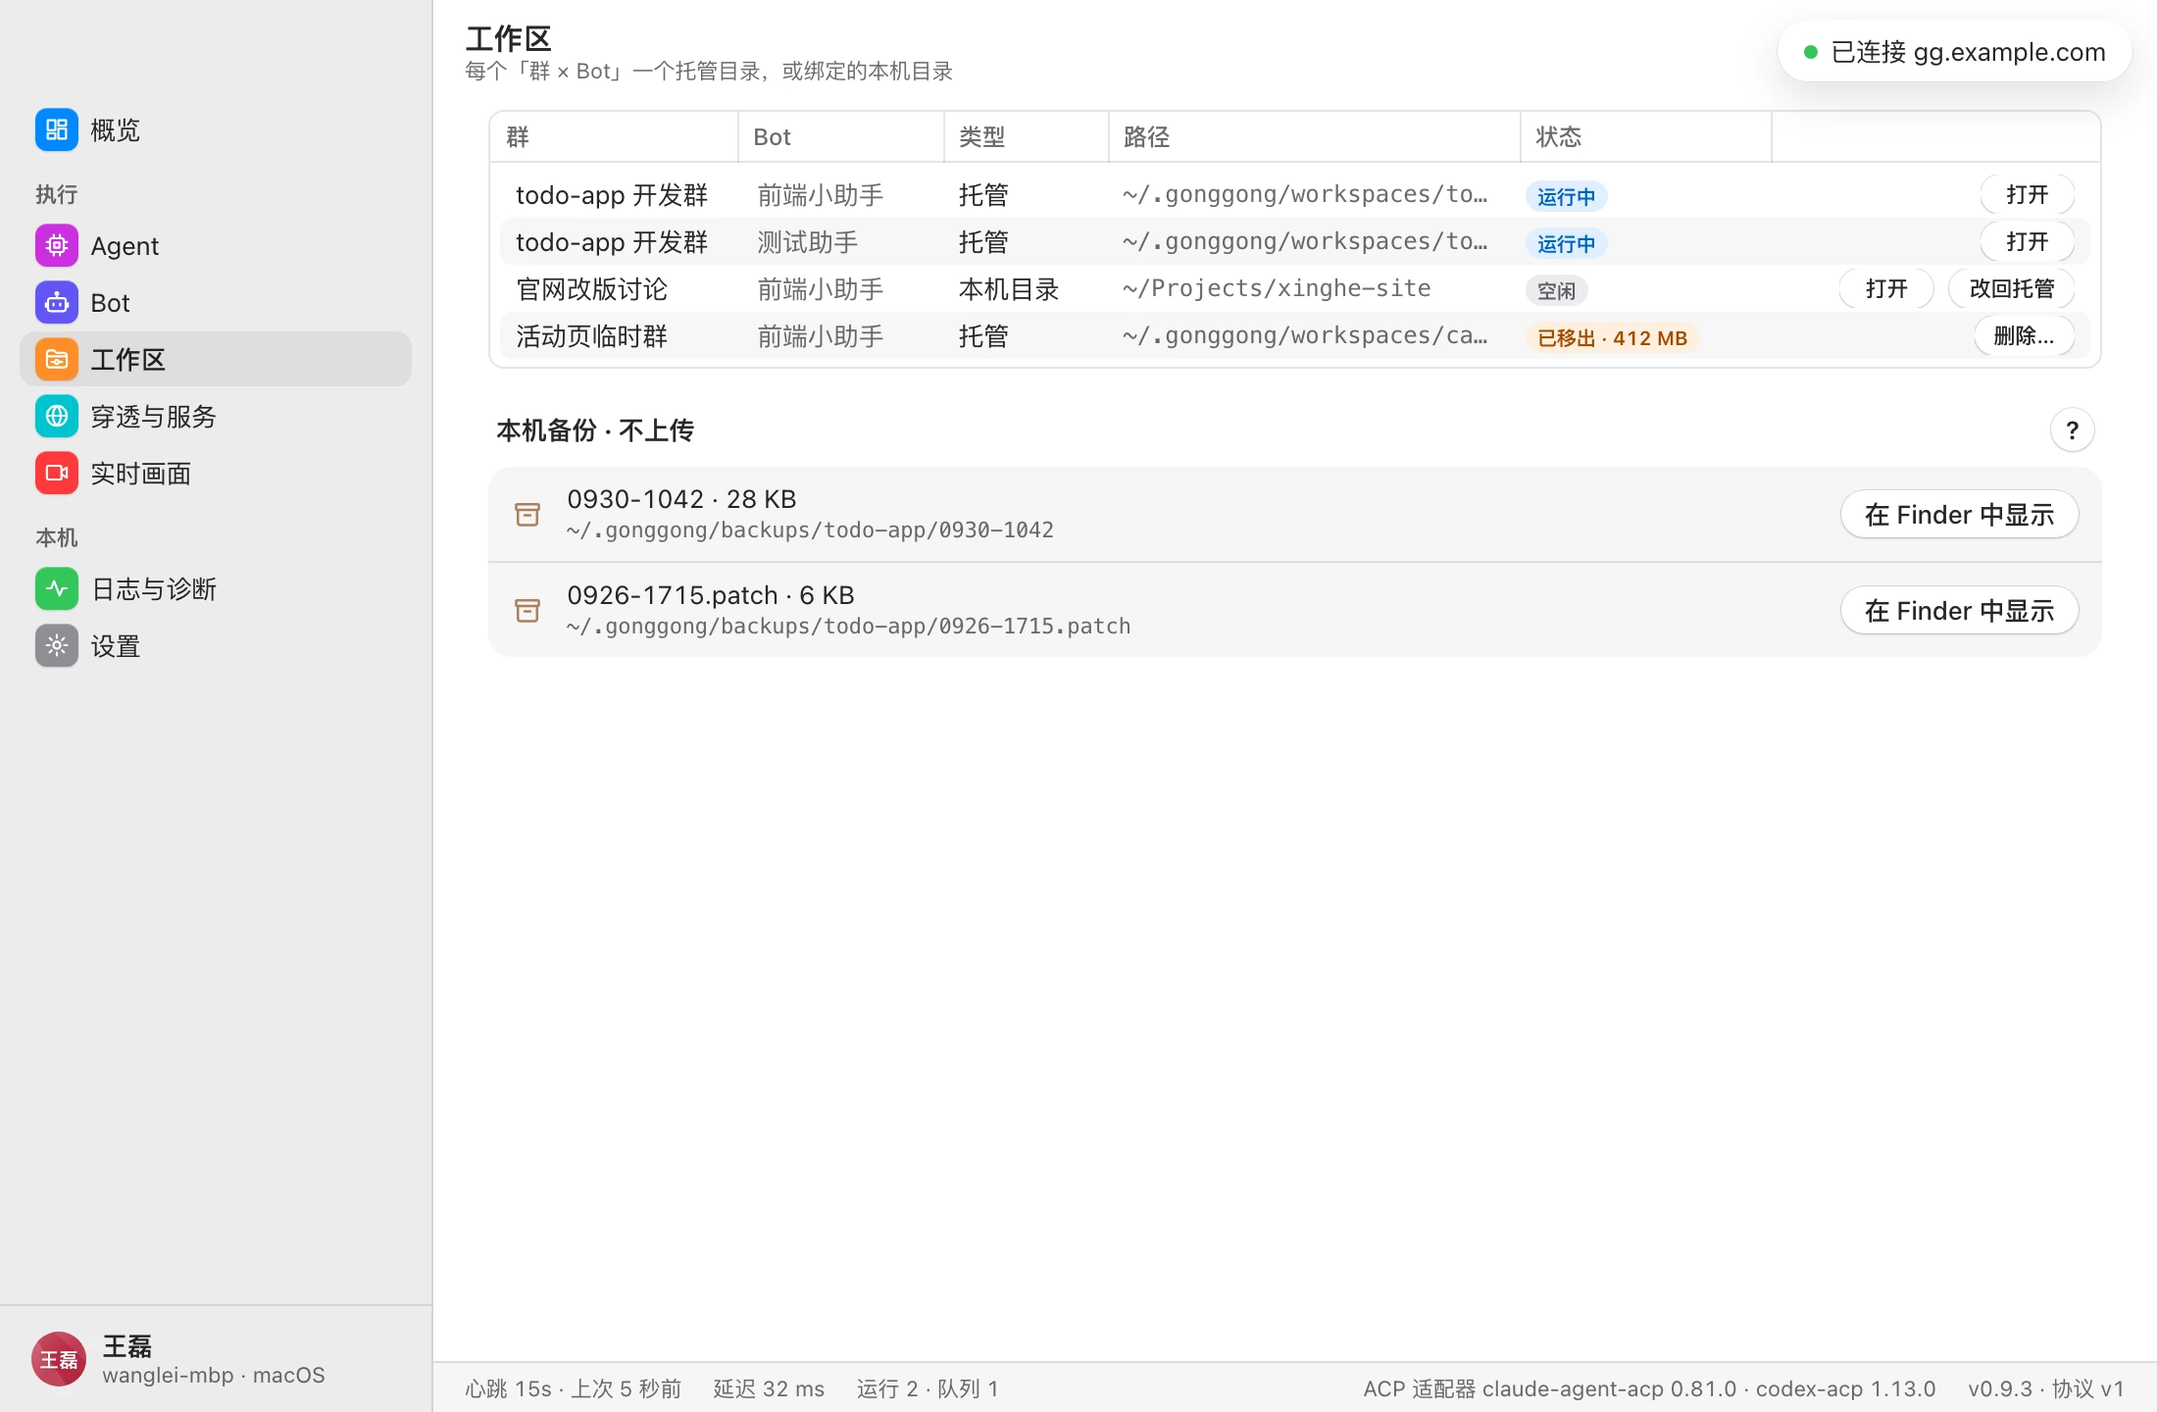Click the 已连接 gg.example.com status pill
Image resolution: width=2157 pixels, height=1412 pixels.
coord(1954,52)
